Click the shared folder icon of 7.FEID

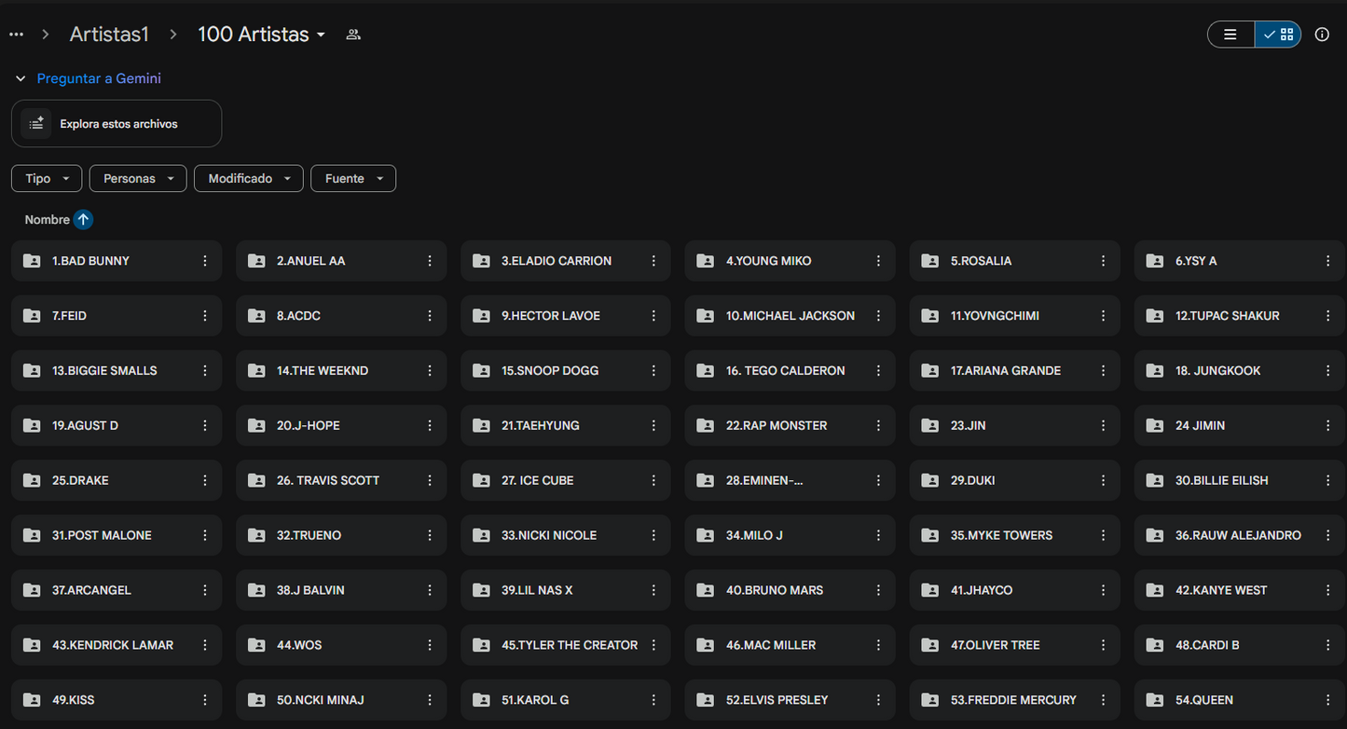coord(32,316)
